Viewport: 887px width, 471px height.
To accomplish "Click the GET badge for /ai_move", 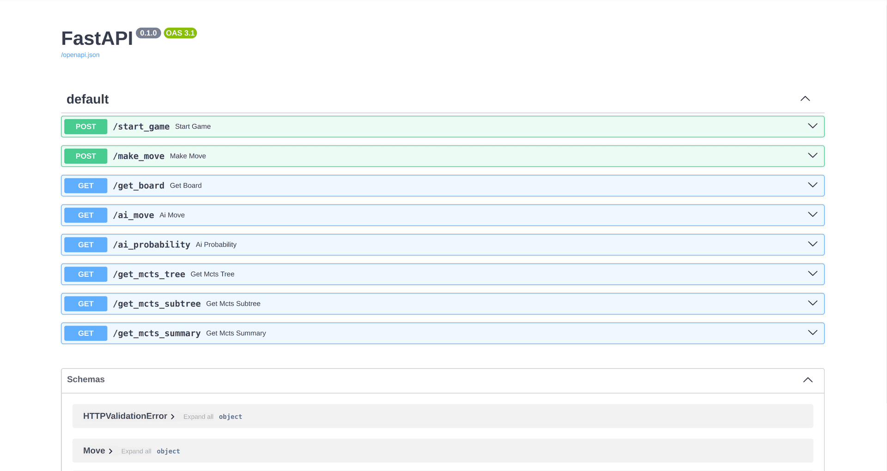I will 86,215.
